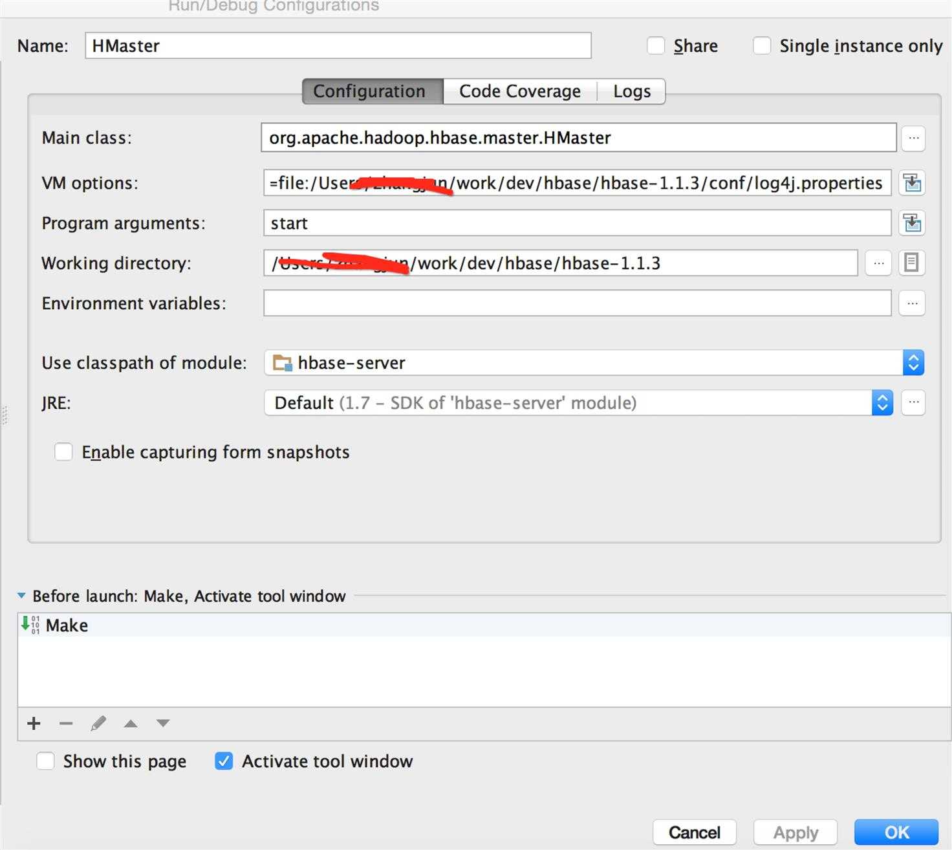Browse Working directory with ellipsis button
Screen dimensions: 952x850
point(878,263)
